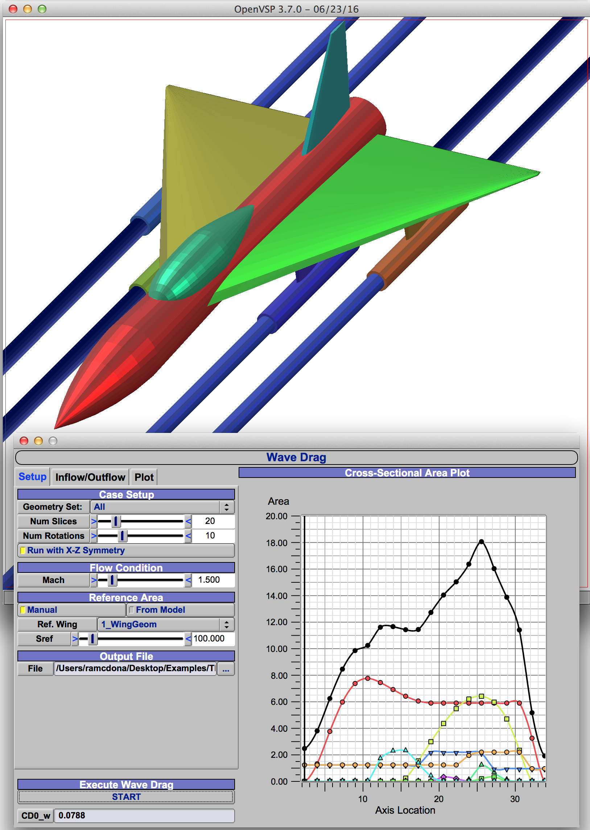Click the Num Slices value field
This screenshot has height=830, width=590.
(x=213, y=521)
